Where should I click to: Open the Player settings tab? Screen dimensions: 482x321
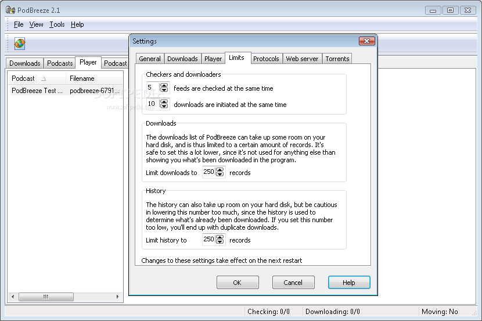click(x=213, y=59)
